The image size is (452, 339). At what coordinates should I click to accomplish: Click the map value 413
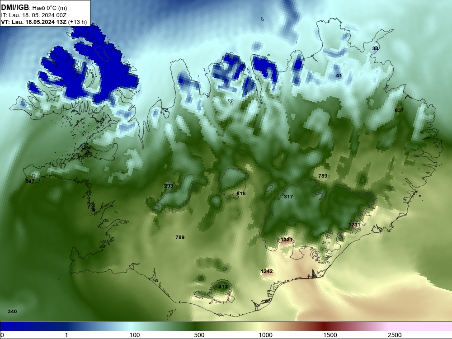point(223,287)
